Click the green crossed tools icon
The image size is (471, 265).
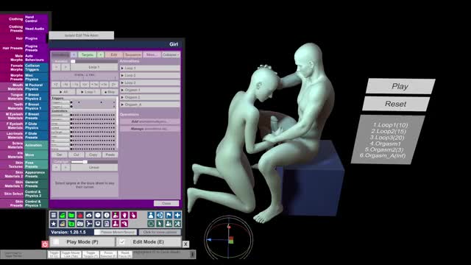[x=177, y=224]
